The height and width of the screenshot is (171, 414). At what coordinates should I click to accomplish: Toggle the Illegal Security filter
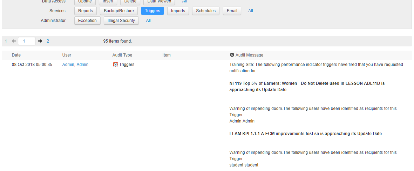(x=121, y=21)
